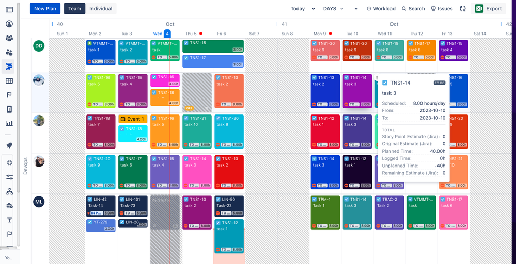This screenshot has width=516, height=264.
Task: Click the DD user avatar
Action: (39, 46)
